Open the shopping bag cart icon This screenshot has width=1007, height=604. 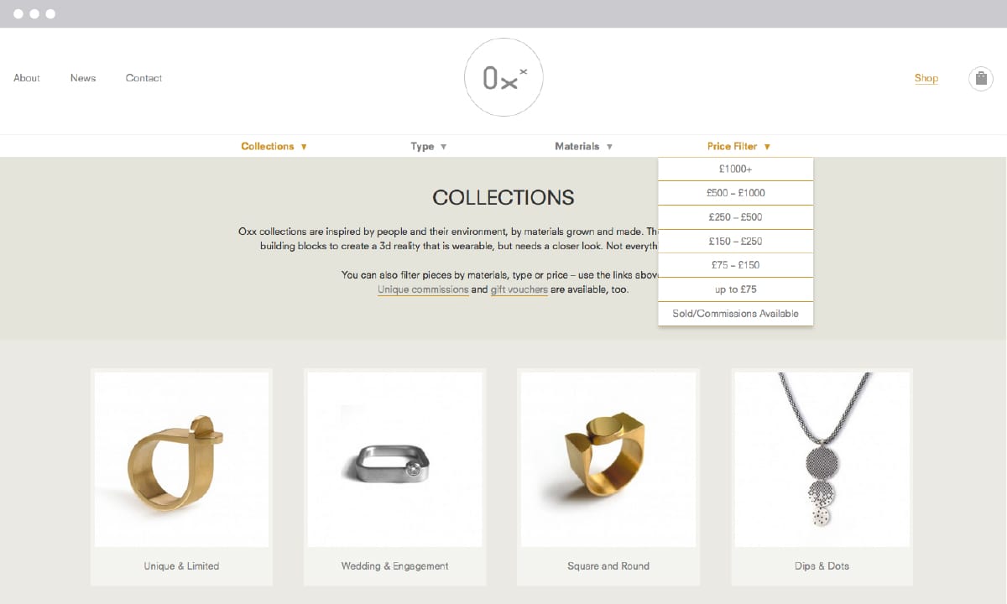[x=980, y=79]
